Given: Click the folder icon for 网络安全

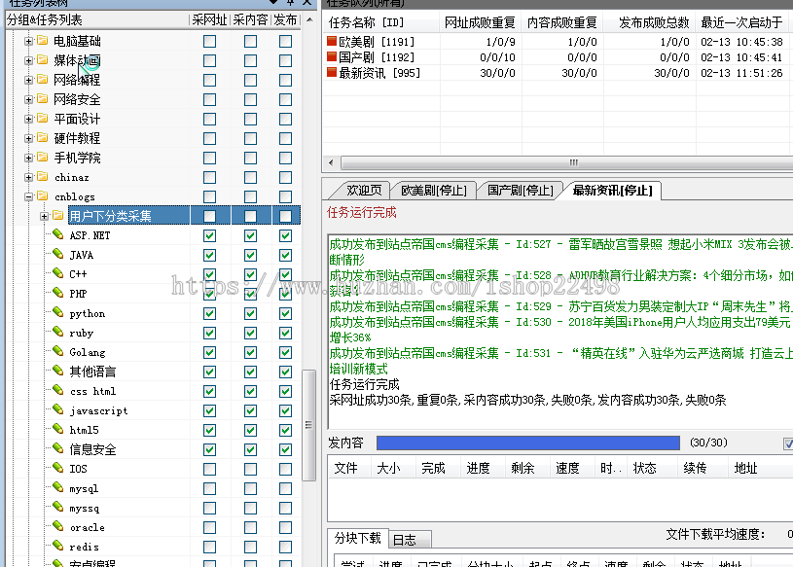Looking at the screenshot, I should (43, 98).
